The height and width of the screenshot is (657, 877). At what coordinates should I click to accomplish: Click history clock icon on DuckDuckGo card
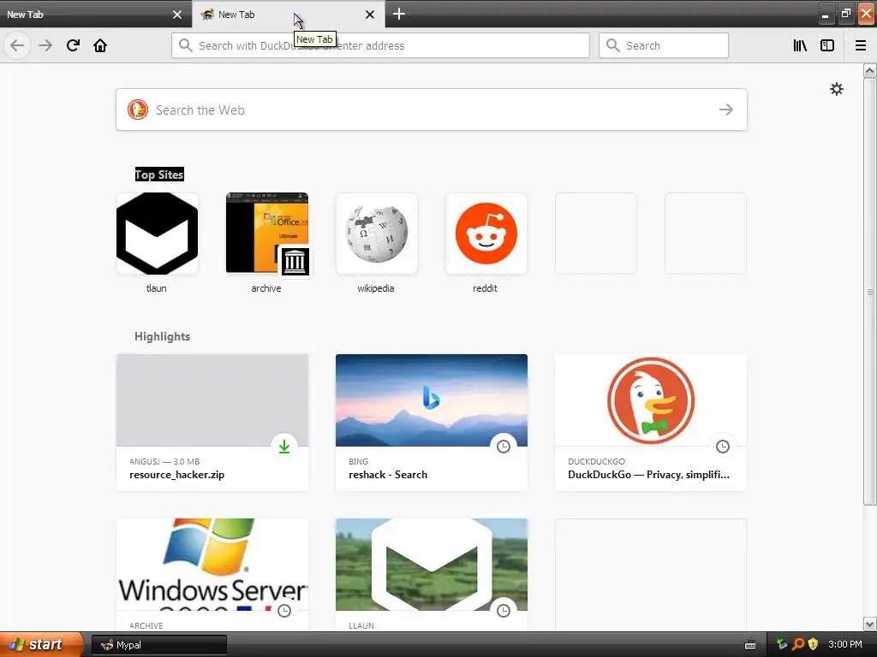(x=723, y=447)
